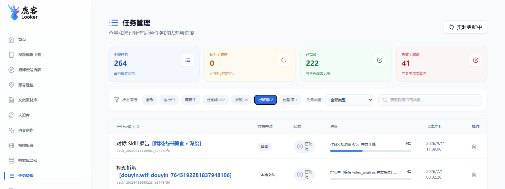Click the 对标账号拆解 compass icon
Screen dimensions: 505x189
[x=11, y=70]
